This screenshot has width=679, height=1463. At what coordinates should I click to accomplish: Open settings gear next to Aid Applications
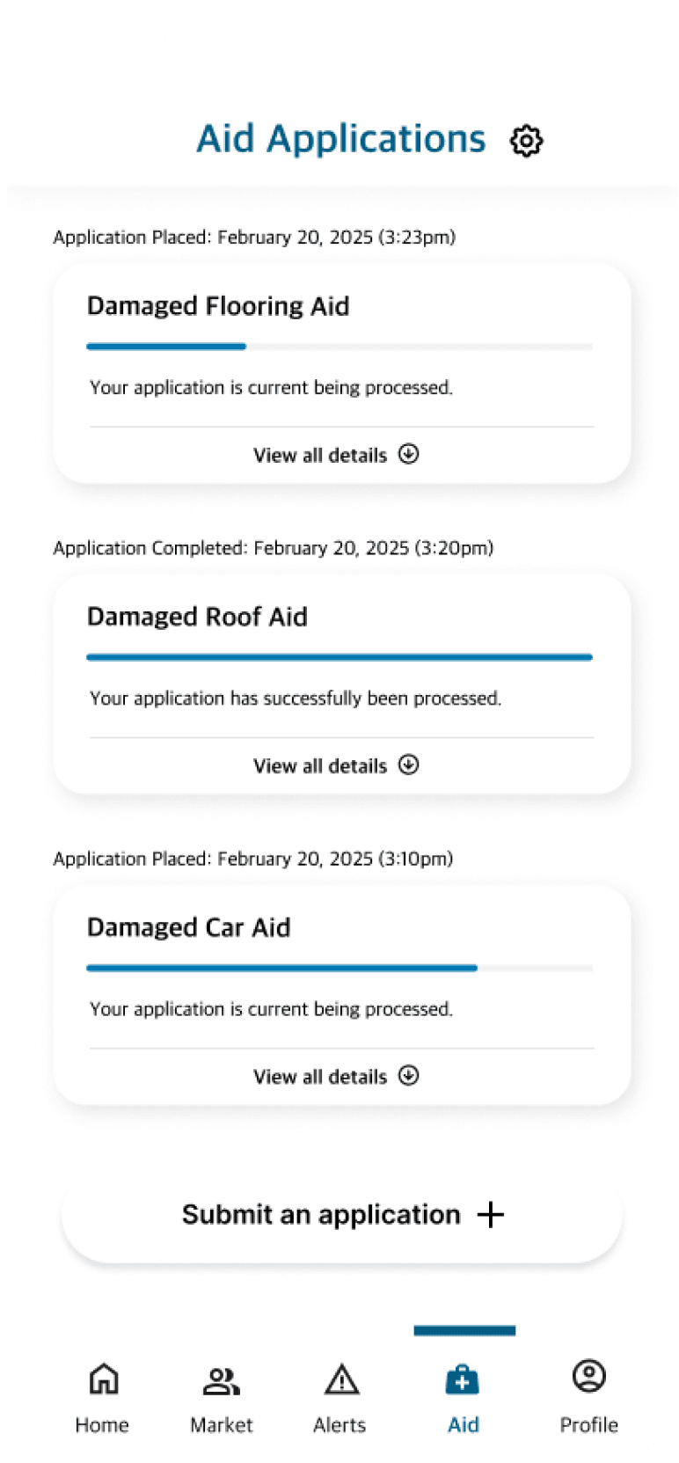click(x=526, y=141)
